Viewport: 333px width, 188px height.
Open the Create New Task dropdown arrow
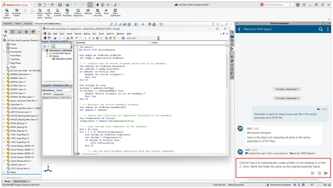(98, 19)
